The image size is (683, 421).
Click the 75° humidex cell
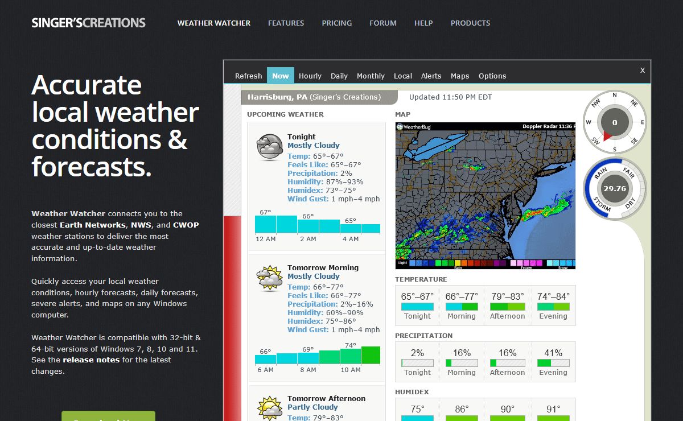[x=418, y=410]
